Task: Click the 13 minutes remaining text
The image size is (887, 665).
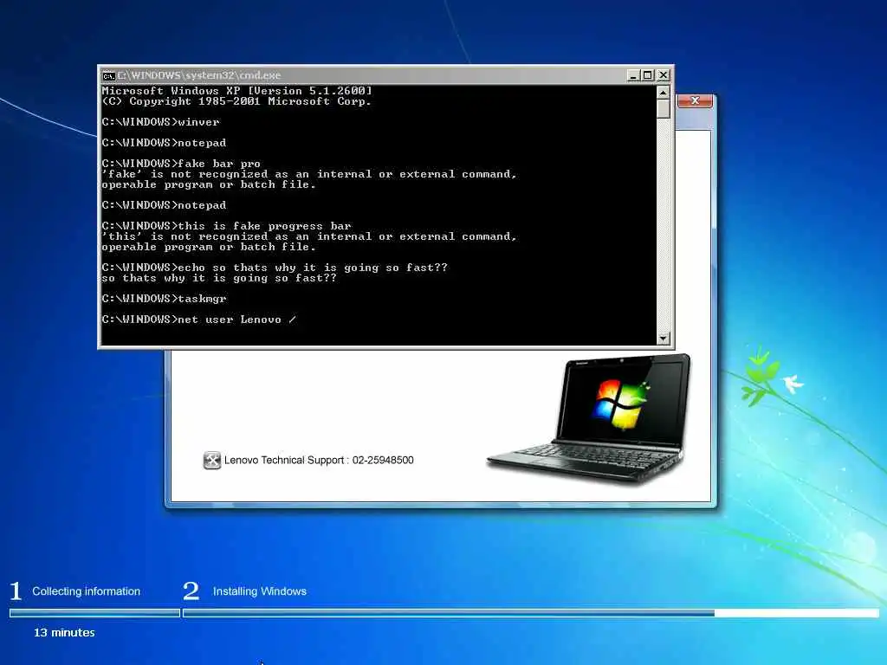Action: [64, 633]
